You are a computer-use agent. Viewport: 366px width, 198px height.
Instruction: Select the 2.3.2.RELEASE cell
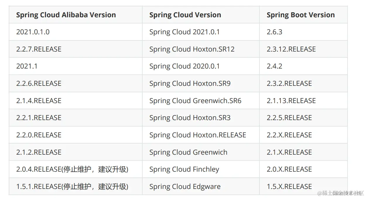pos(303,83)
